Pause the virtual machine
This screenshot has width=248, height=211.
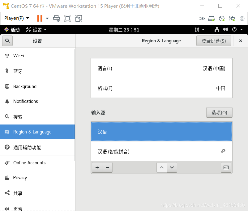(40, 18)
